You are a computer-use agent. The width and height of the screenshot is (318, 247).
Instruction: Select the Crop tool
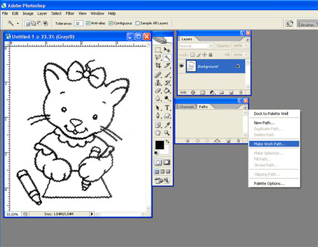(158, 65)
